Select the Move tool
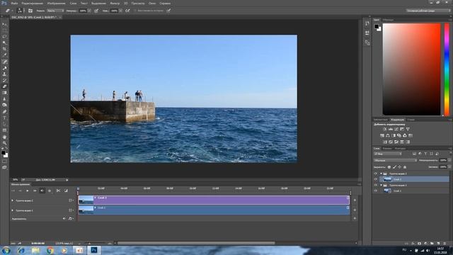Screen dimensions: 453x255 pyautogui.click(x=4, y=24)
